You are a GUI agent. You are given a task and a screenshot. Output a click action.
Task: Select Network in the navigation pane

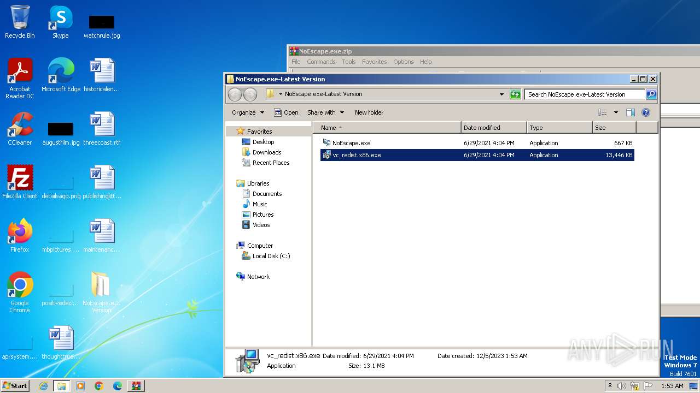click(x=258, y=277)
